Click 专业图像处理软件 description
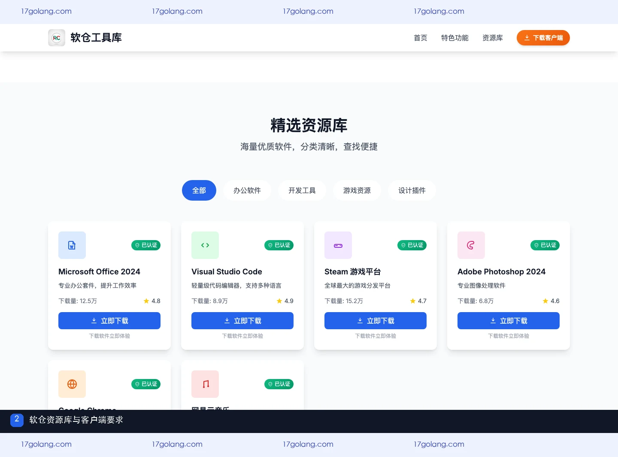The image size is (618, 457). coord(482,286)
